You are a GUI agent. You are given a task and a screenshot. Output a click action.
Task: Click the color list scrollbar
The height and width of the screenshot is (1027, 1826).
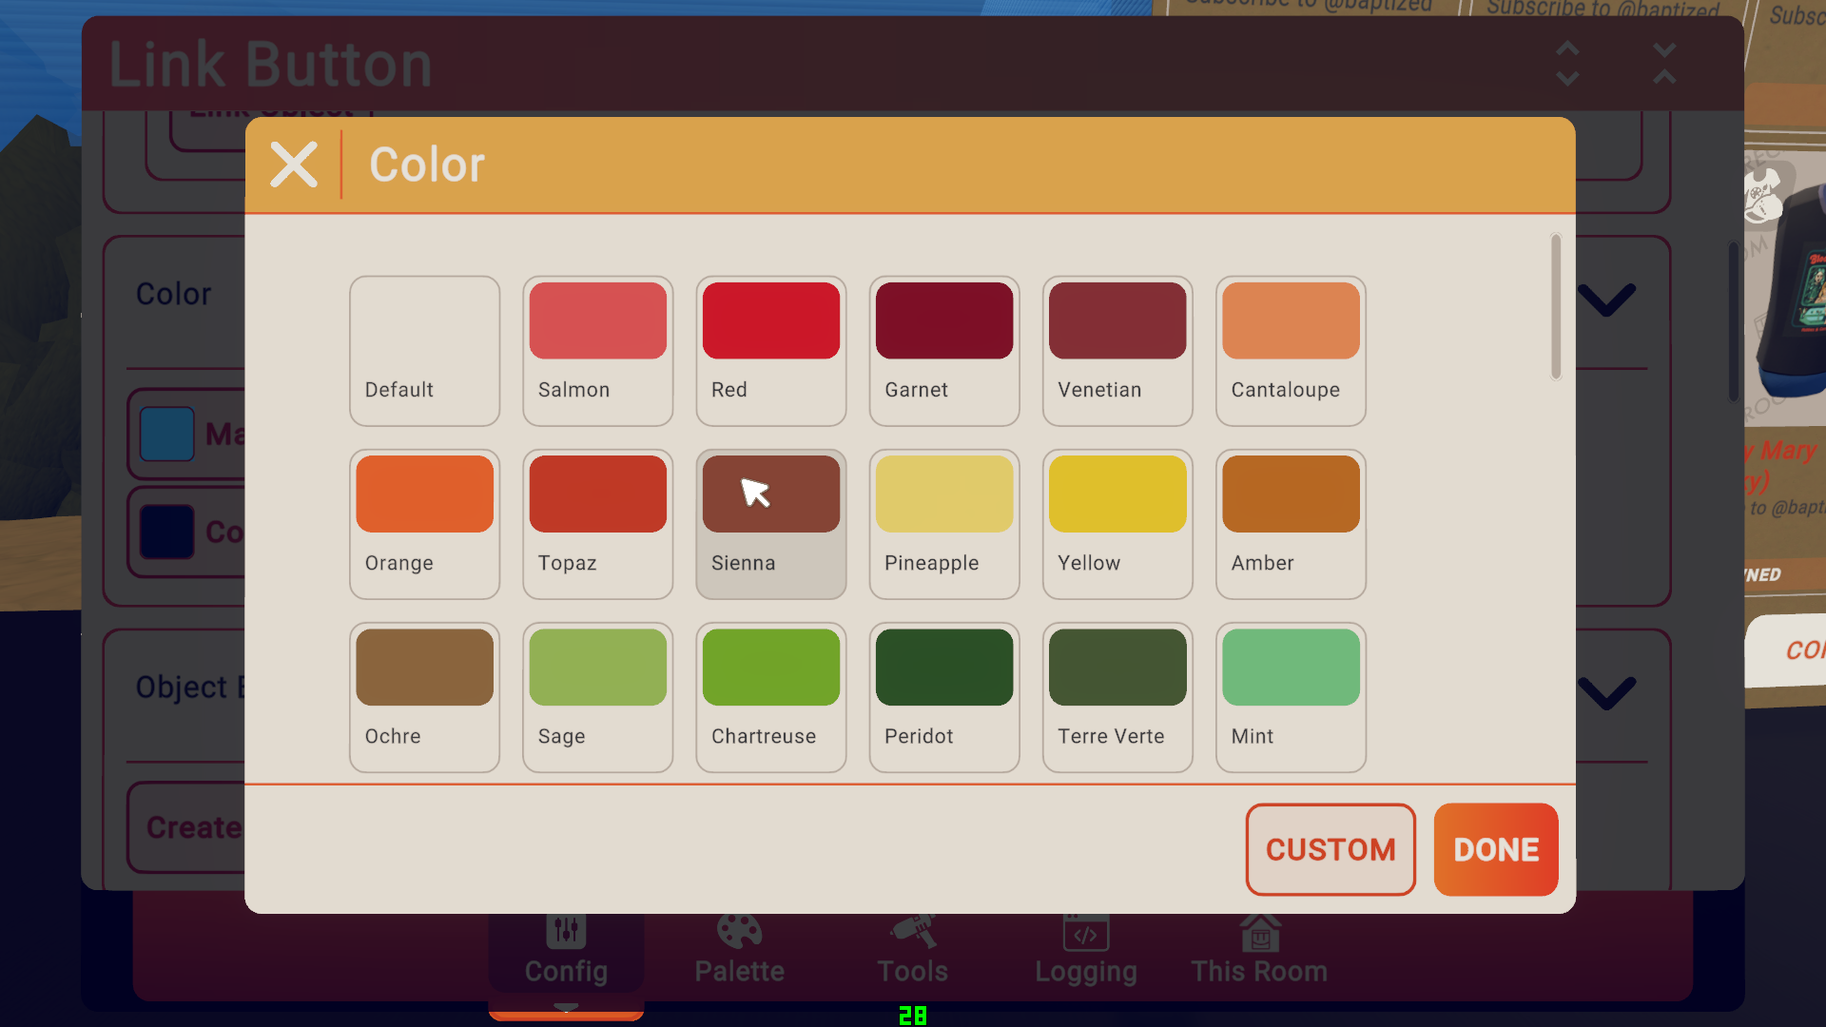click(x=1555, y=306)
